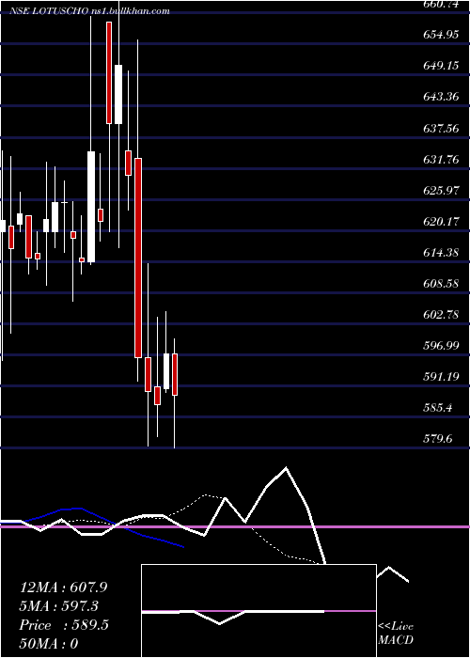
Task: Click the 591.19 price axis label
Action: click(x=441, y=376)
